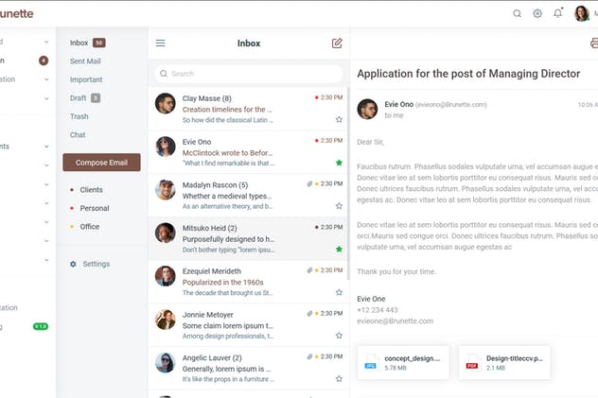Click the Search field in inbox list
The width and height of the screenshot is (598, 398).
click(x=249, y=74)
